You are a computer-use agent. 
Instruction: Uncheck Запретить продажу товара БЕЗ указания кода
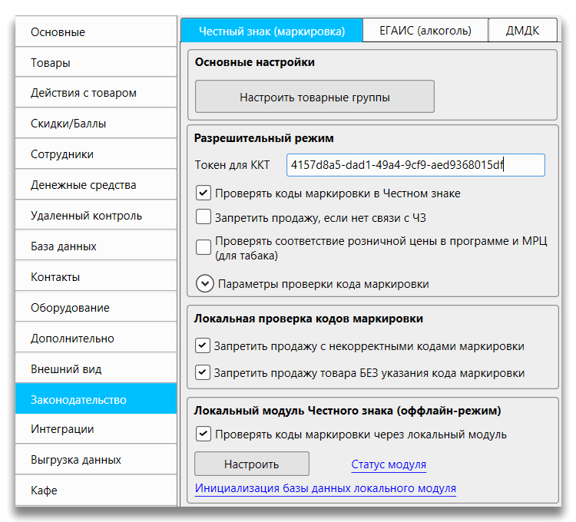pos(204,373)
